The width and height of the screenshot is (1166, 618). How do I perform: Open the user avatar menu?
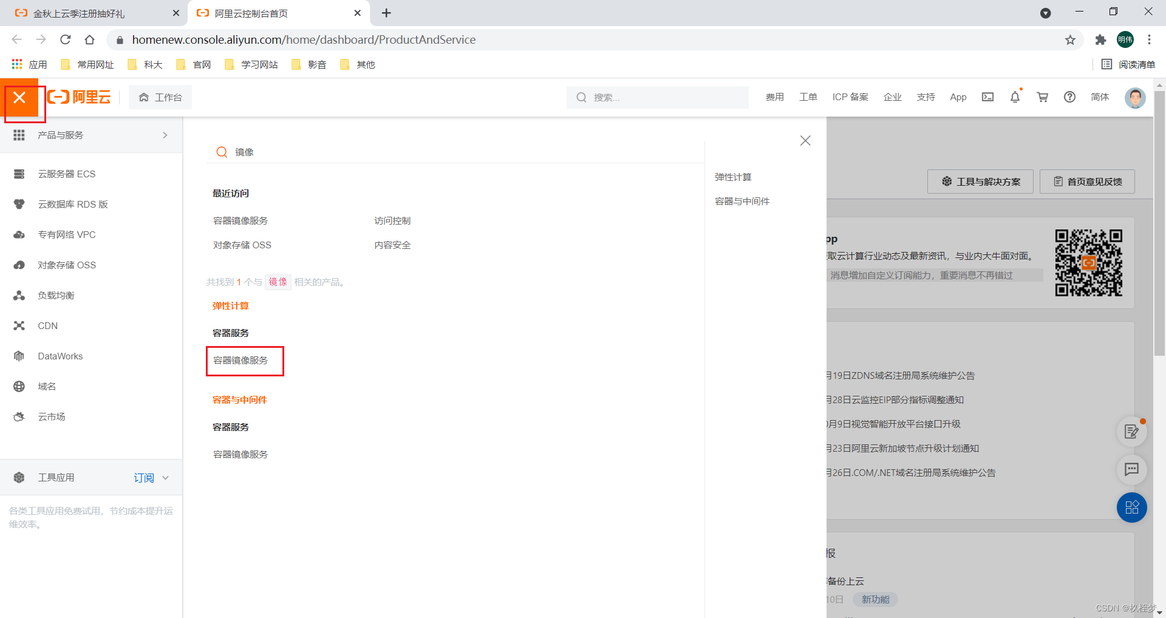[x=1135, y=97]
